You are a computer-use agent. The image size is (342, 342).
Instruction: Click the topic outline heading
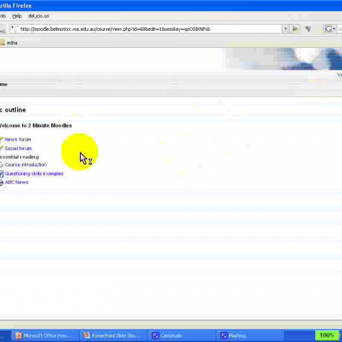point(13,110)
